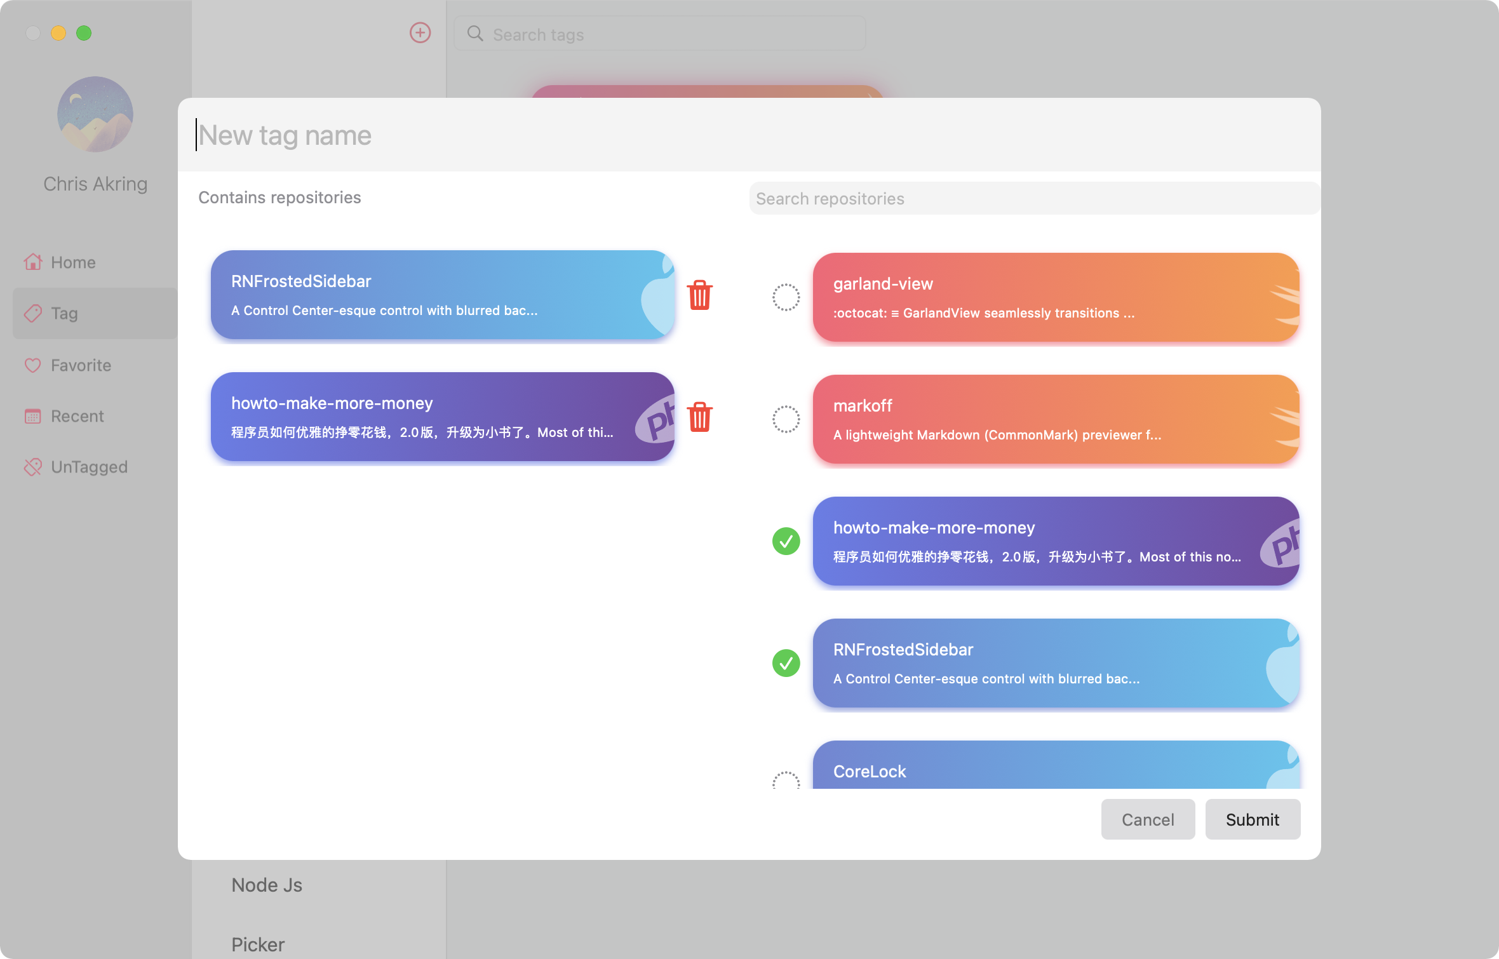Select the markoff repository checkbox
The height and width of the screenshot is (959, 1499).
pos(786,419)
